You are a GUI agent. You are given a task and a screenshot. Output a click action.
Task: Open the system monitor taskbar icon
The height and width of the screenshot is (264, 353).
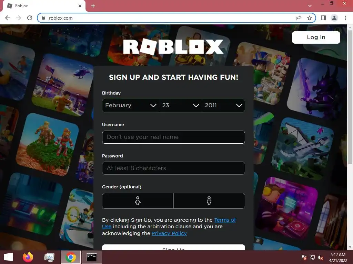[x=49, y=257]
